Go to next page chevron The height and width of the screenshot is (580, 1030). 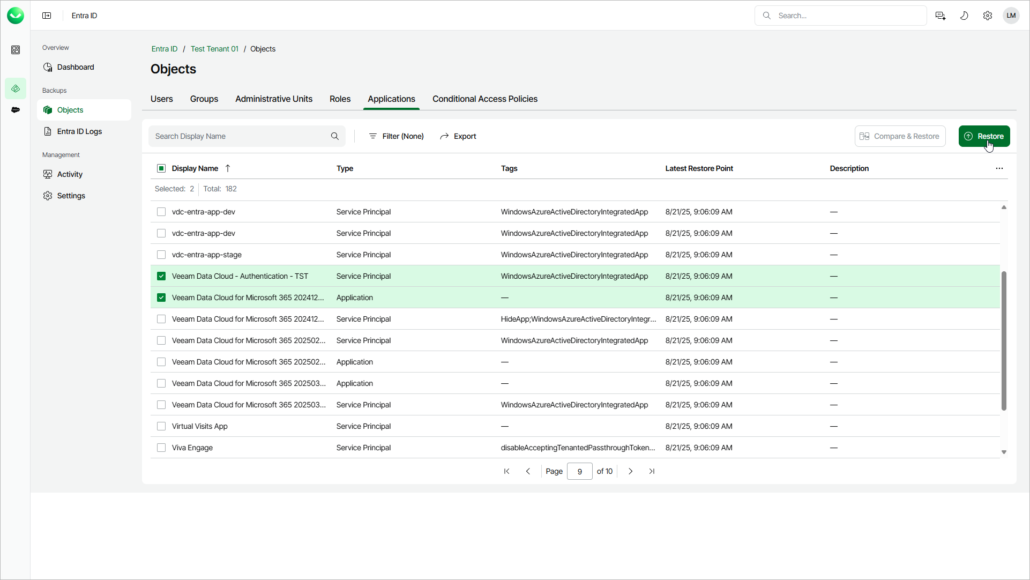[630, 471]
